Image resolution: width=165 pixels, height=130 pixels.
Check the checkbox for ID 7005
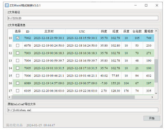point(17,68)
